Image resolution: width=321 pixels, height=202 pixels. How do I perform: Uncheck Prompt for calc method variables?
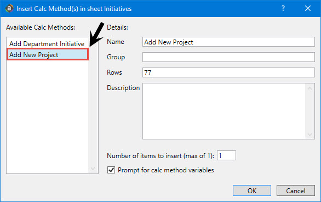coord(111,170)
